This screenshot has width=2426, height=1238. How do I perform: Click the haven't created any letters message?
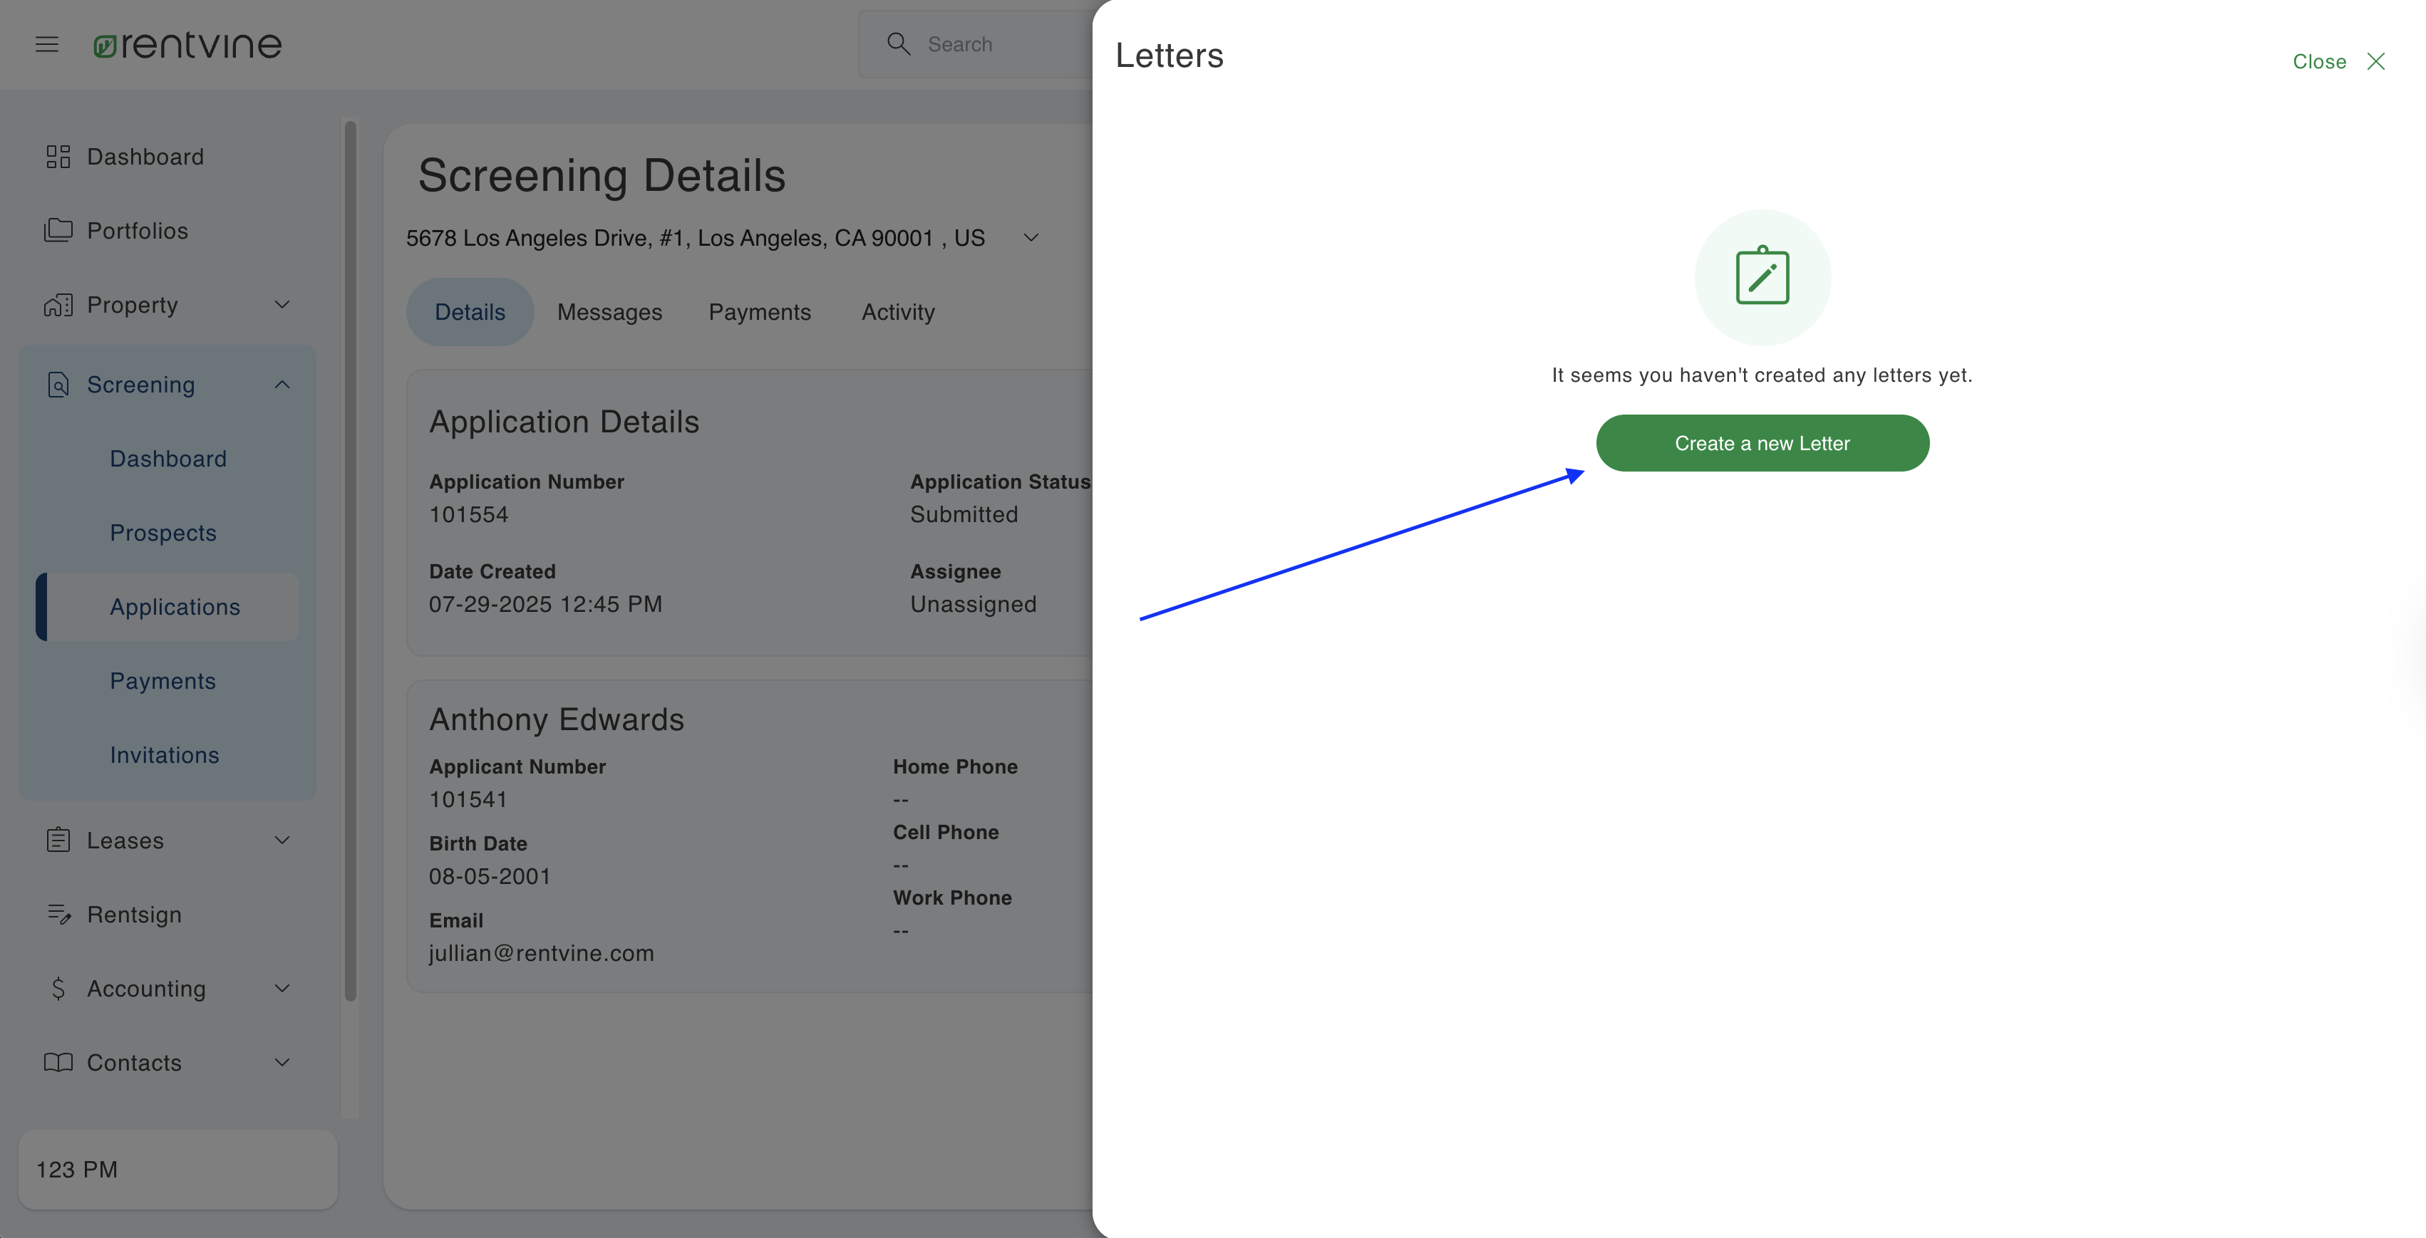click(1761, 375)
